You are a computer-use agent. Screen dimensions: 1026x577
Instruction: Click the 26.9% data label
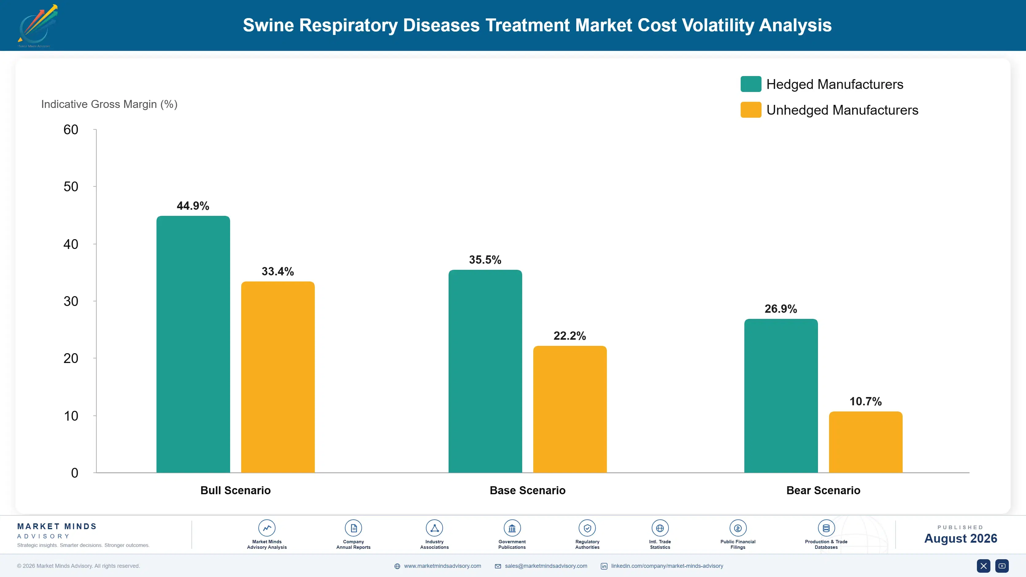tap(781, 309)
